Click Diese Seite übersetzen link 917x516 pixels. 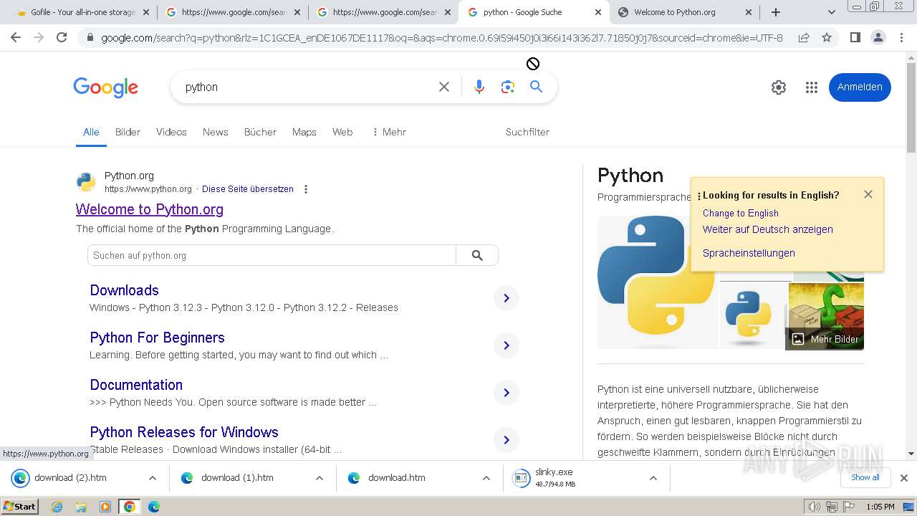248,189
